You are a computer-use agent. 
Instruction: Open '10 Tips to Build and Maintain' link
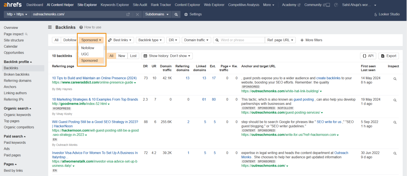[94, 78]
